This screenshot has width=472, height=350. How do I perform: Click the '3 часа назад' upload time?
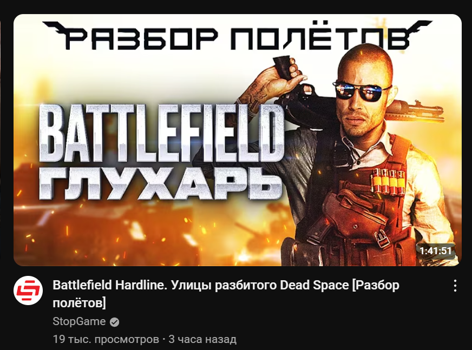click(202, 339)
